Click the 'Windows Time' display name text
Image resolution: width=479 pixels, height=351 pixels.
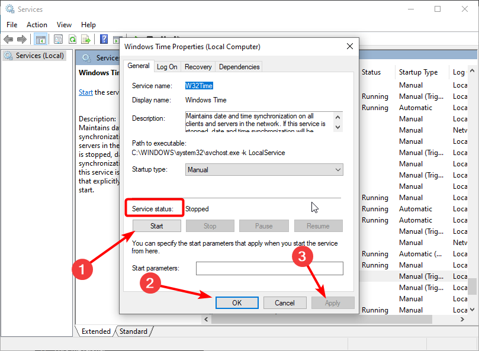pos(205,100)
